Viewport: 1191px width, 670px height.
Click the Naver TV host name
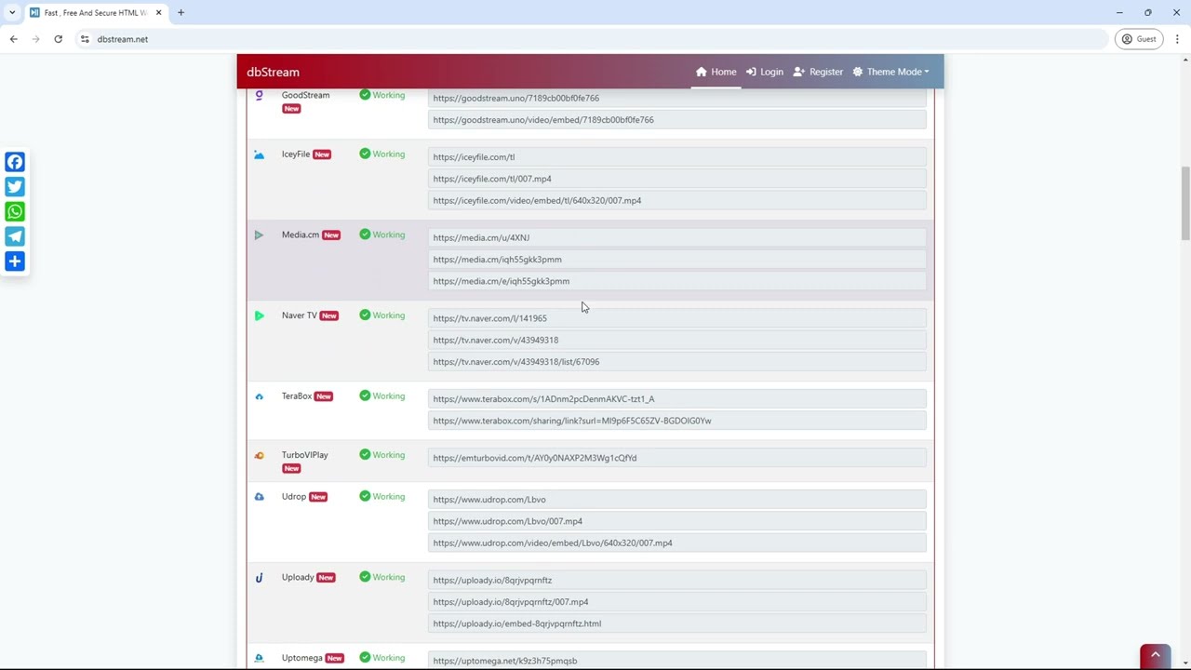[300, 315]
